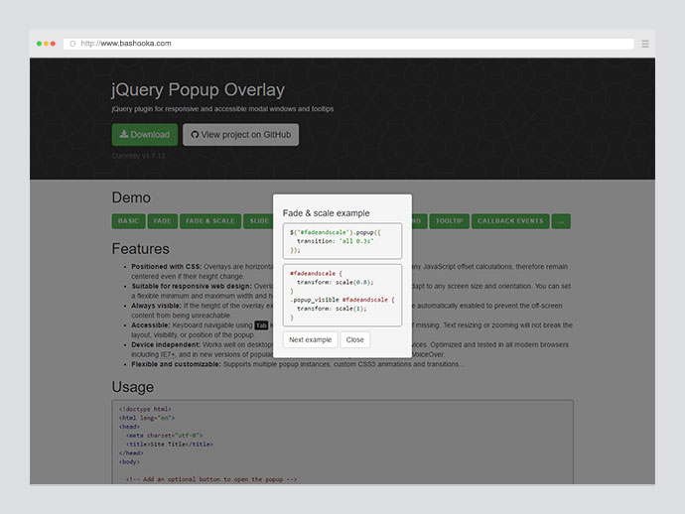This screenshot has width=685, height=514.
Task: Select the FADE demo button
Action: (x=163, y=221)
